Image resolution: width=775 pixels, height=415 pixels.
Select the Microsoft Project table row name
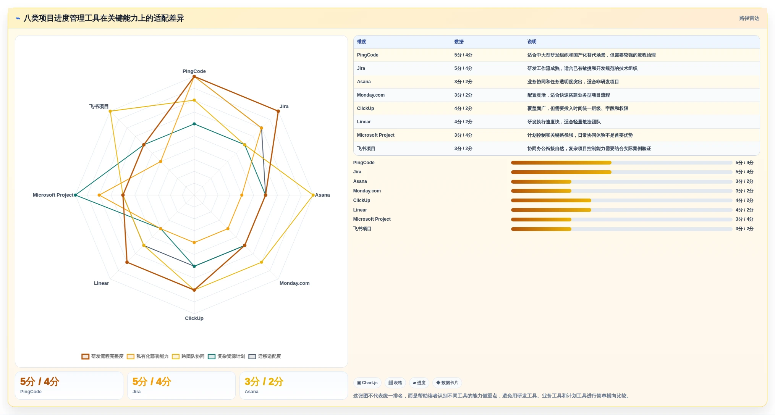pyautogui.click(x=375, y=136)
